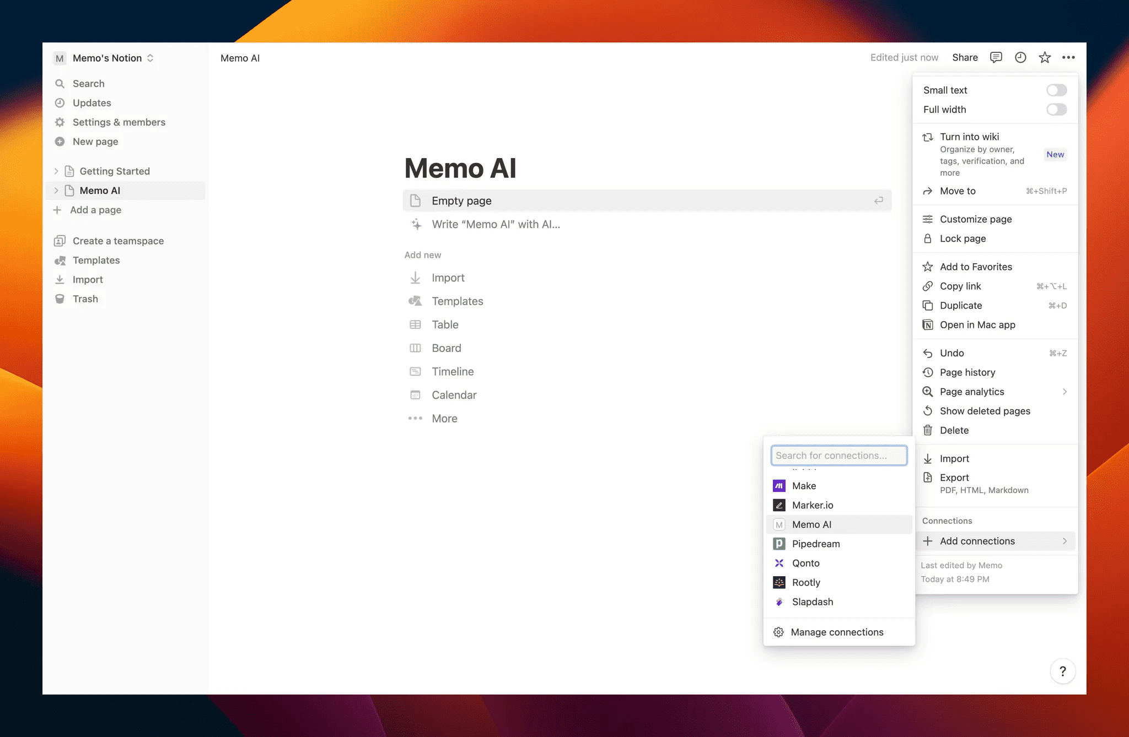Expand Getting Started page tree
The height and width of the screenshot is (737, 1129).
coord(57,171)
